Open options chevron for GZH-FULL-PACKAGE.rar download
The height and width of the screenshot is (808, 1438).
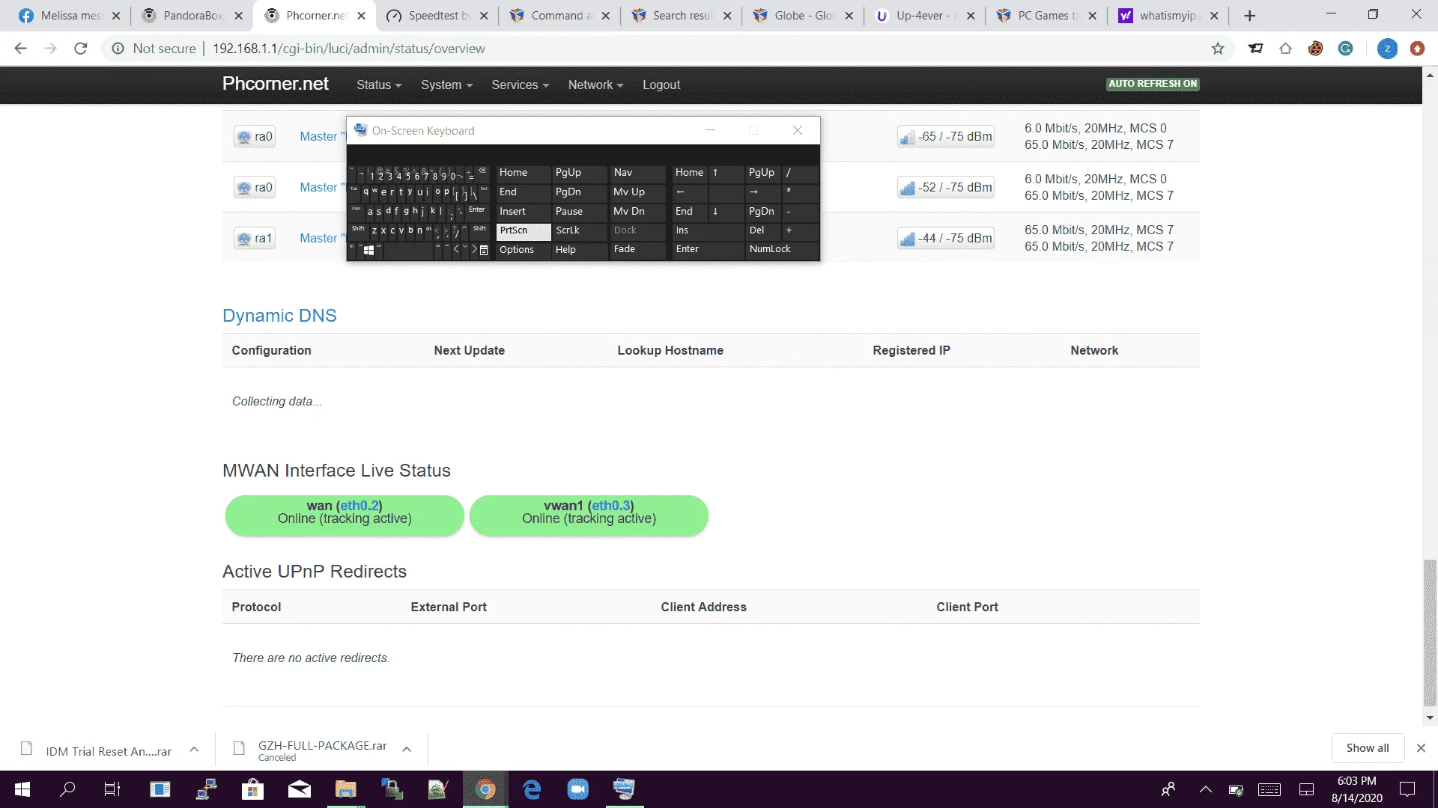(x=407, y=749)
